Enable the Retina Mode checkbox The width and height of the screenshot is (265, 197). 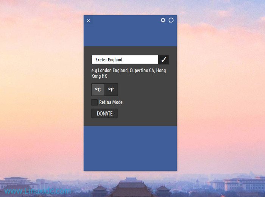pos(94,102)
